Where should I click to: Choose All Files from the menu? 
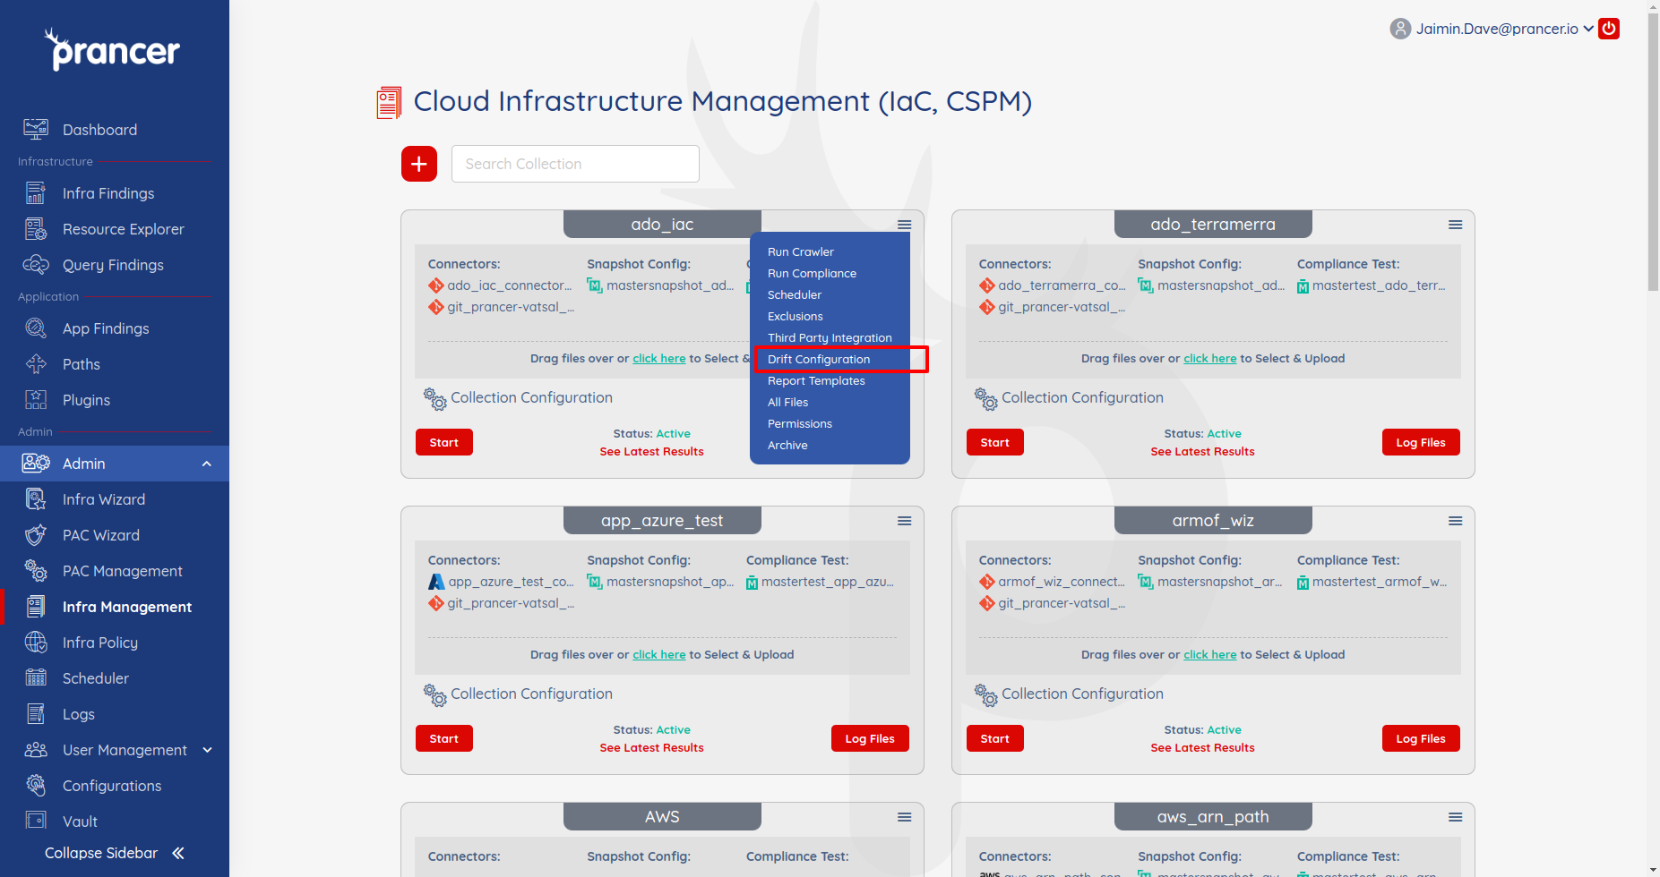click(787, 403)
